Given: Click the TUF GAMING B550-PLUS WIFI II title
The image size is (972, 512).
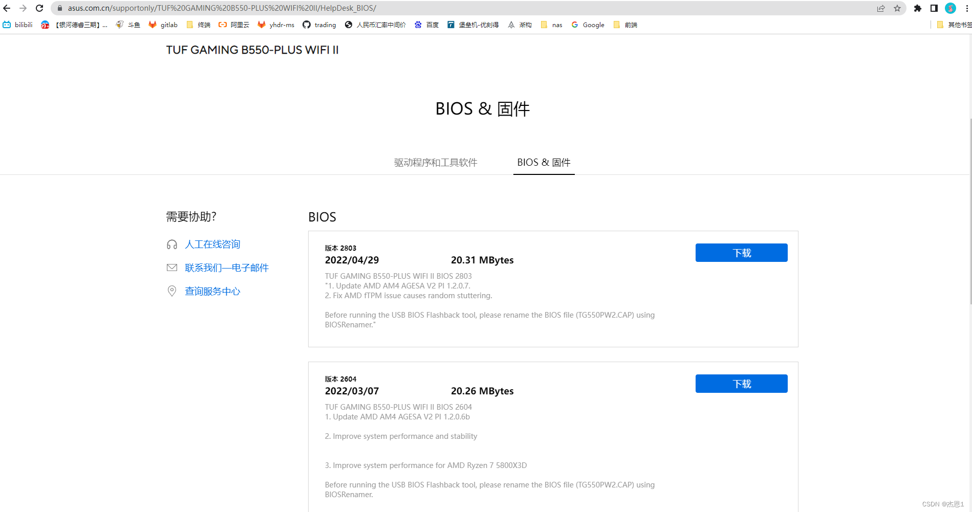Looking at the screenshot, I should [252, 50].
